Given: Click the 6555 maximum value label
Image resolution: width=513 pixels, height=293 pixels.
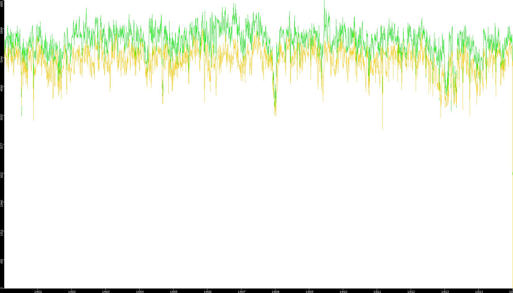Looking at the screenshot, I should point(2,3).
